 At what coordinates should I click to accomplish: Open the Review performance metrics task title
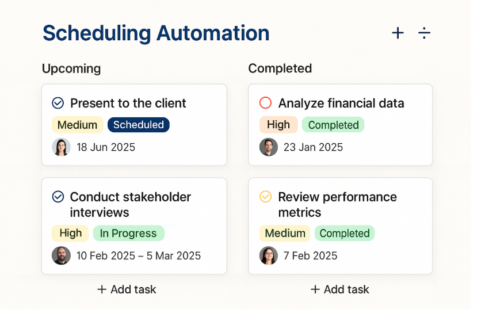337,205
